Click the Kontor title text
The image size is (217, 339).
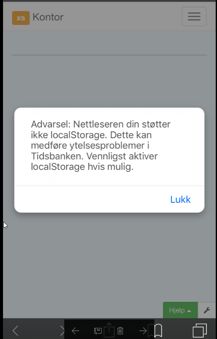[x=48, y=17]
